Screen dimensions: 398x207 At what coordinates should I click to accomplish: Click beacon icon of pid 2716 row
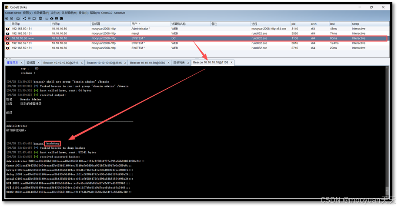[x=8, y=48]
